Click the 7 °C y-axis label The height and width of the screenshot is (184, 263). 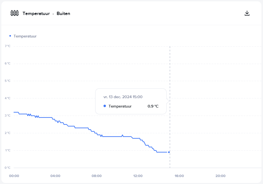(x=7, y=46)
